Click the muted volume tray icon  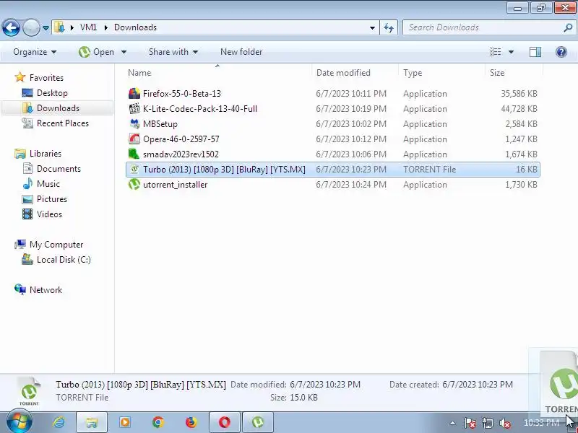(x=504, y=423)
